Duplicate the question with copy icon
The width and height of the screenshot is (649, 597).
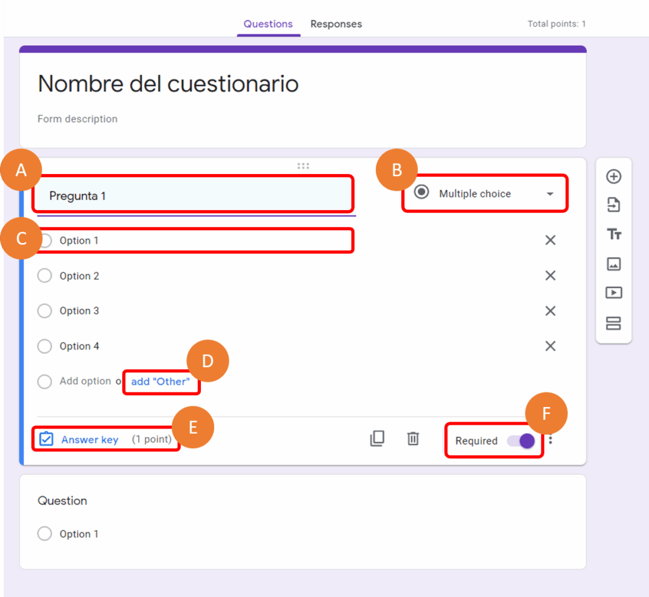coord(377,439)
